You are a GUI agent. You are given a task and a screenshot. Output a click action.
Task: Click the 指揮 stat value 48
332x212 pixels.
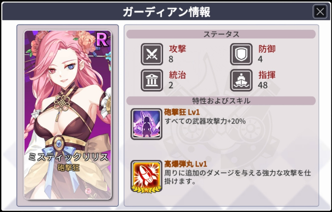(x=263, y=85)
